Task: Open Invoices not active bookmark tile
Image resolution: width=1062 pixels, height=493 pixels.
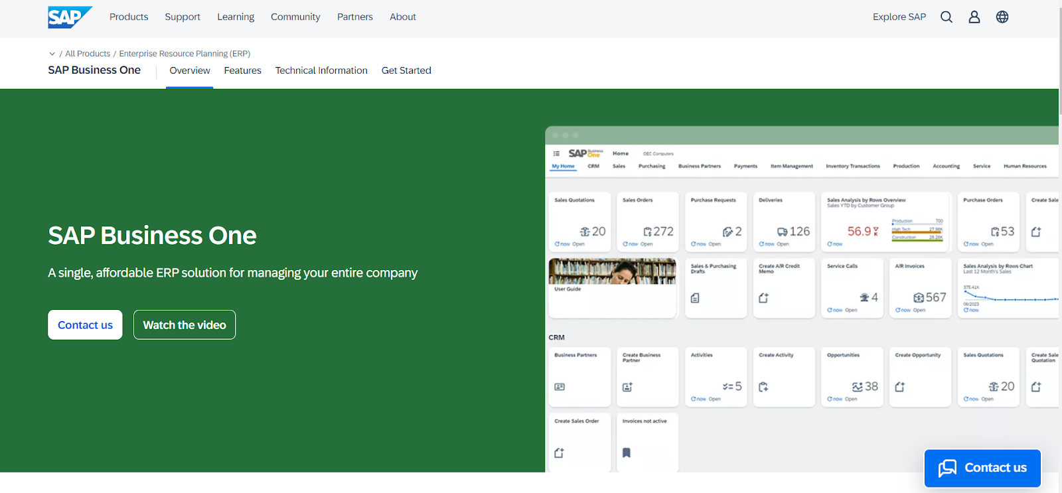Action: click(x=648, y=443)
